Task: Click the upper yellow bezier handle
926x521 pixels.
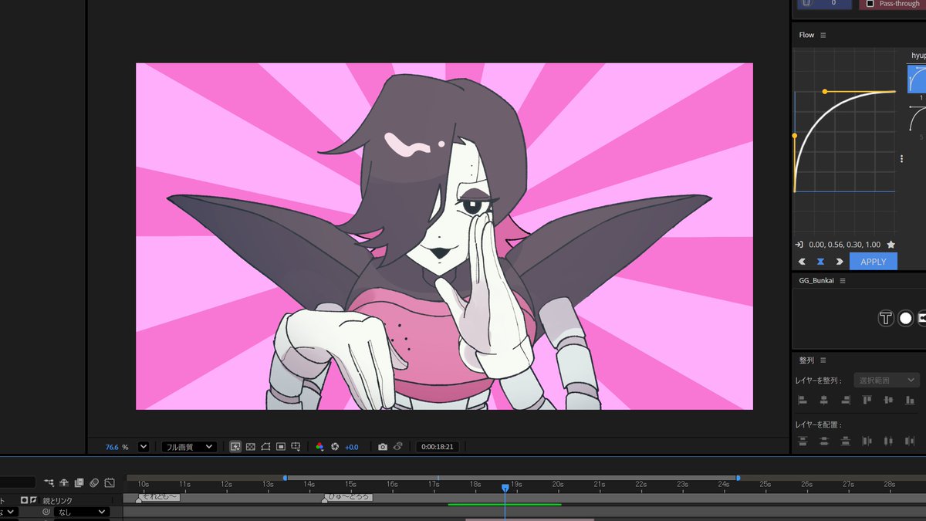Action: pyautogui.click(x=825, y=92)
